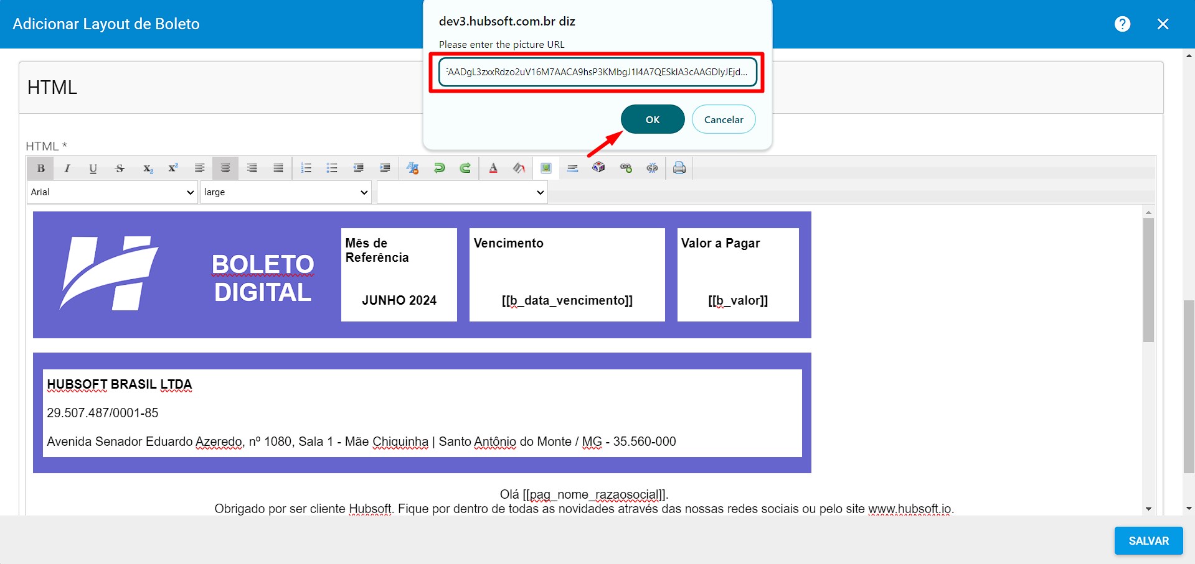Align text left

click(x=199, y=168)
